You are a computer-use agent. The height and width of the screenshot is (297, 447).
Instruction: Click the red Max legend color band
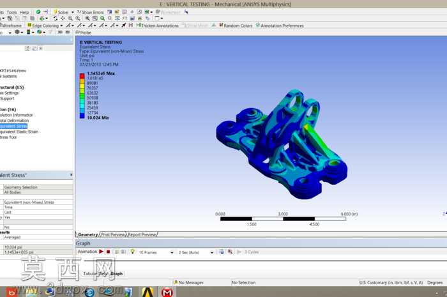pyautogui.click(x=82, y=76)
